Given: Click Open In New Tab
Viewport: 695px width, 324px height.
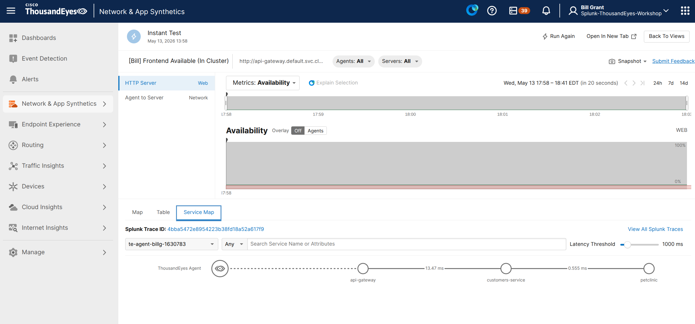Looking at the screenshot, I should 611,36.
